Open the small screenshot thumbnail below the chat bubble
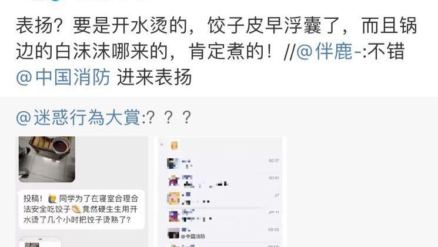Image resolution: width=438 pixels, height=247 pixels. (x=40, y=242)
